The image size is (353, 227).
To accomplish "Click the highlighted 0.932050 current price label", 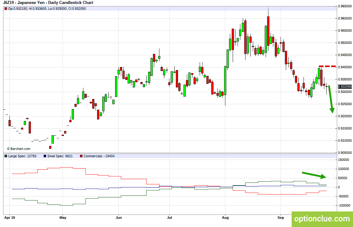I will 345,87.
